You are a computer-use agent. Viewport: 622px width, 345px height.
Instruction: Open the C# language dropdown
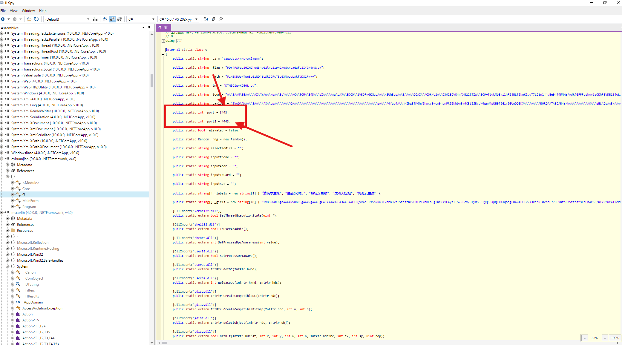coord(141,19)
